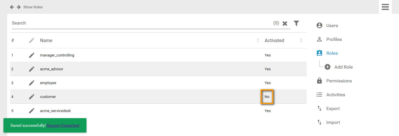This screenshot has height=136, width=399.
Task: Click the back arrow icon
Action: click(12, 7)
